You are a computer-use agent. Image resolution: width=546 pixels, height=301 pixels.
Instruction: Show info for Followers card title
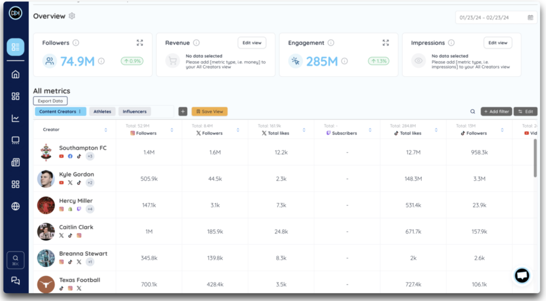pos(76,43)
